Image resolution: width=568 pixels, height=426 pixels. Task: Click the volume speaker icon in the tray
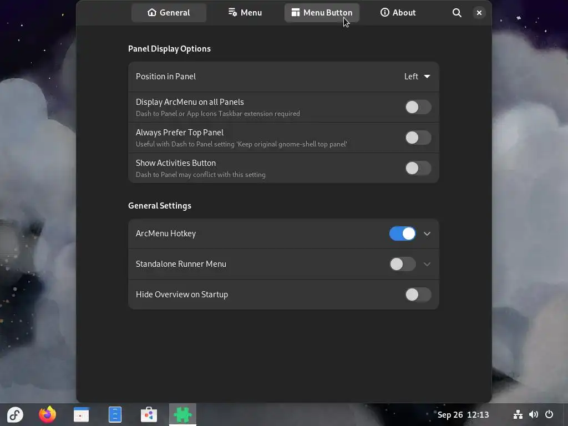534,415
